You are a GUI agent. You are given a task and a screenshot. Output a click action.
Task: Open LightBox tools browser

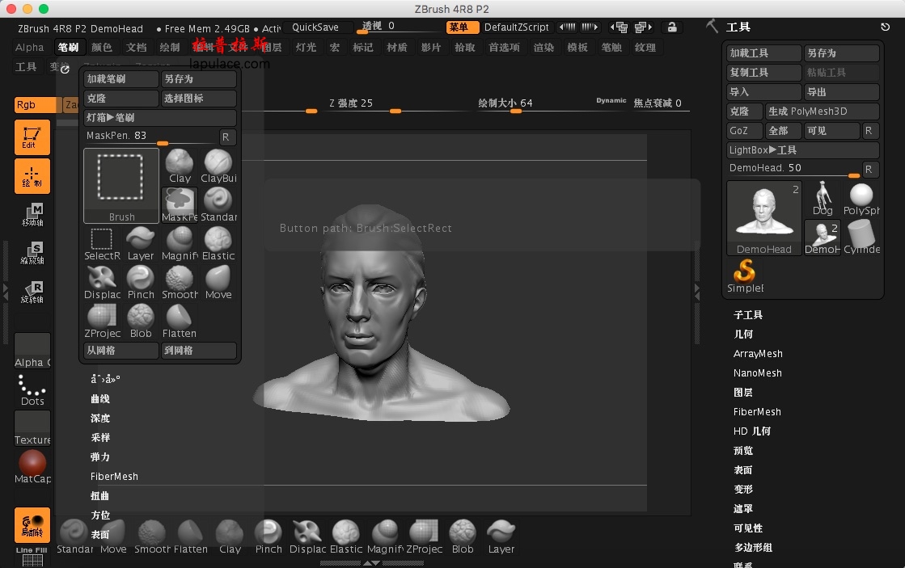803,150
